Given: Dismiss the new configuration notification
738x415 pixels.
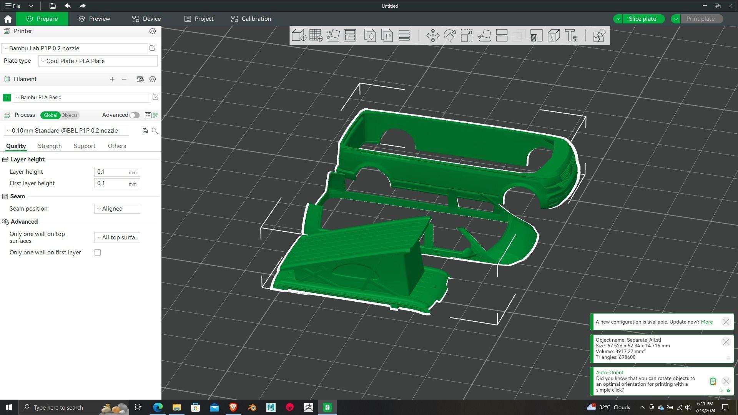Looking at the screenshot, I should point(726,322).
